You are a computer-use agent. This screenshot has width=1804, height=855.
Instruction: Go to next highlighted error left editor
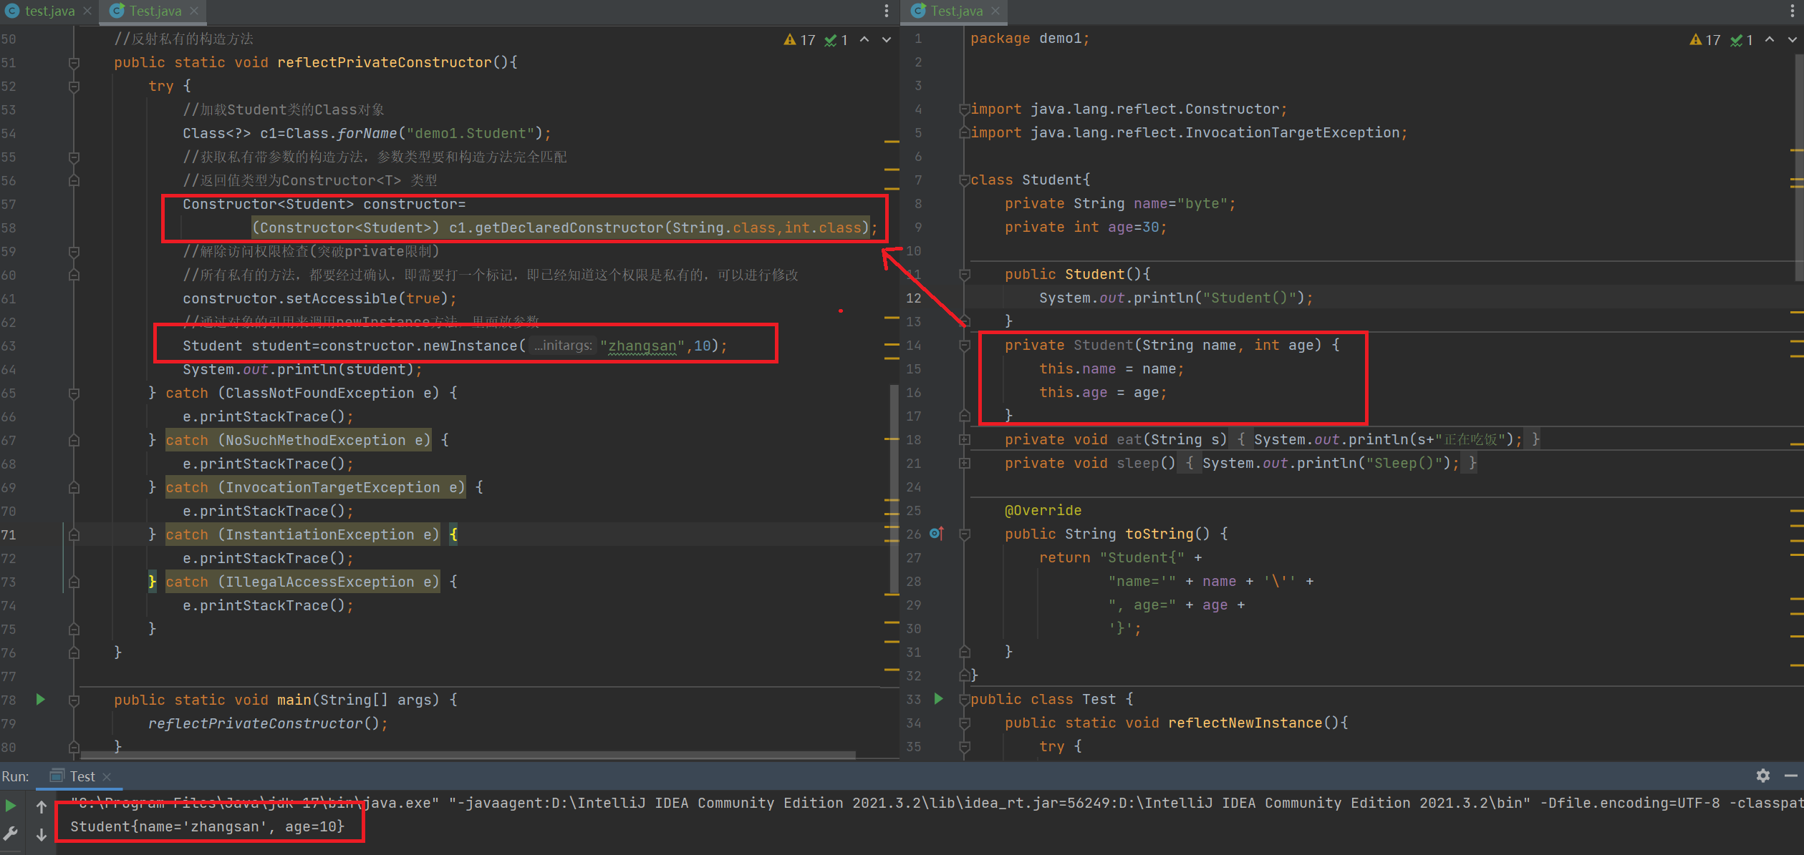click(887, 40)
